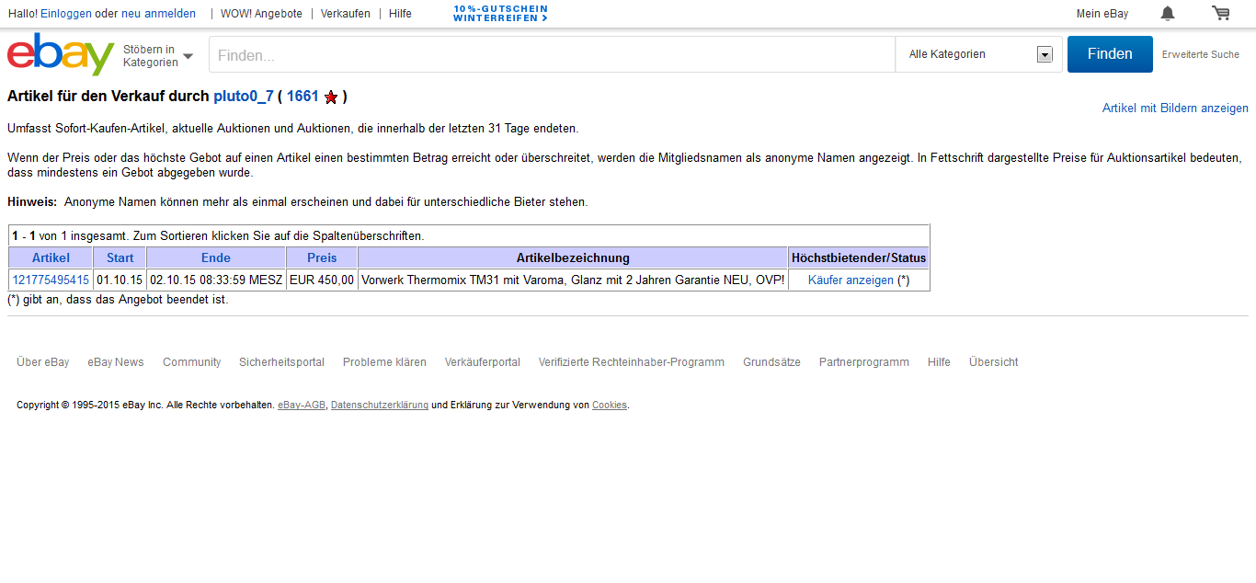Click the eBay logo
1256x583 pixels.
(x=61, y=54)
